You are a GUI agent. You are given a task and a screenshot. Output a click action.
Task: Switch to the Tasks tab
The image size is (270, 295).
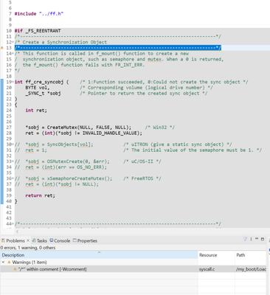pyautogui.click(x=40, y=240)
